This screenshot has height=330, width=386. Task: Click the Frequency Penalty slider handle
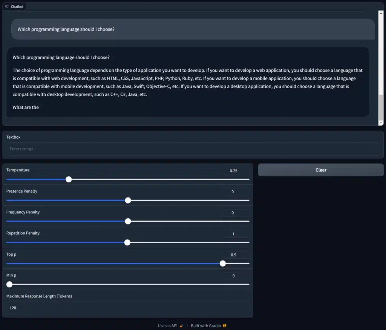pyautogui.click(x=128, y=221)
